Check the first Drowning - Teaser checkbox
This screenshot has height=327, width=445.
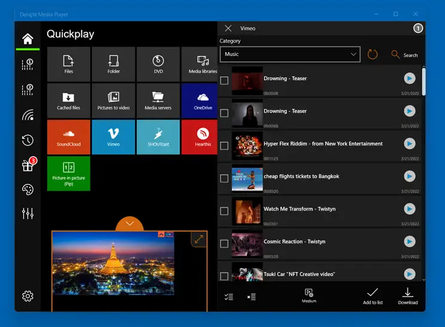pyautogui.click(x=224, y=81)
